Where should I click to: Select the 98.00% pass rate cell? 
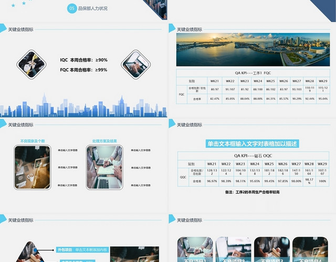[296, 181]
